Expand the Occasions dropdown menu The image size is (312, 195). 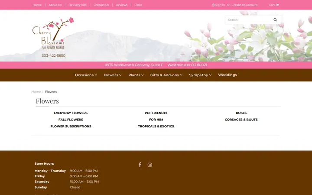point(86,75)
